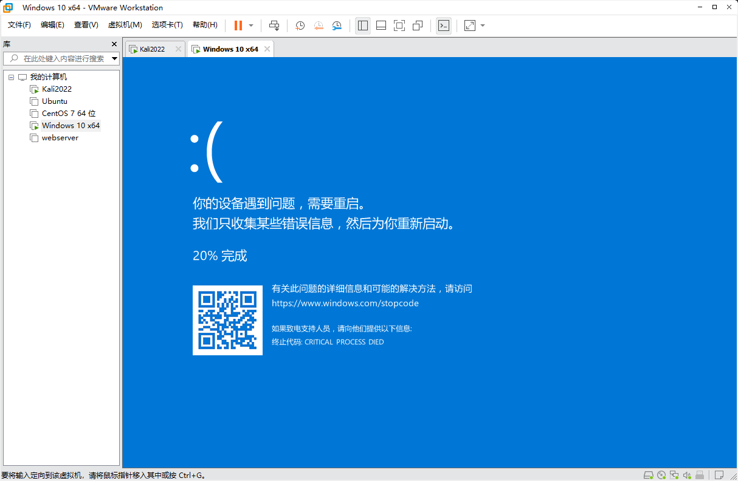Screen dimensions: 738x481
Task: Click the hard disk status bar icon
Action: coord(648,475)
